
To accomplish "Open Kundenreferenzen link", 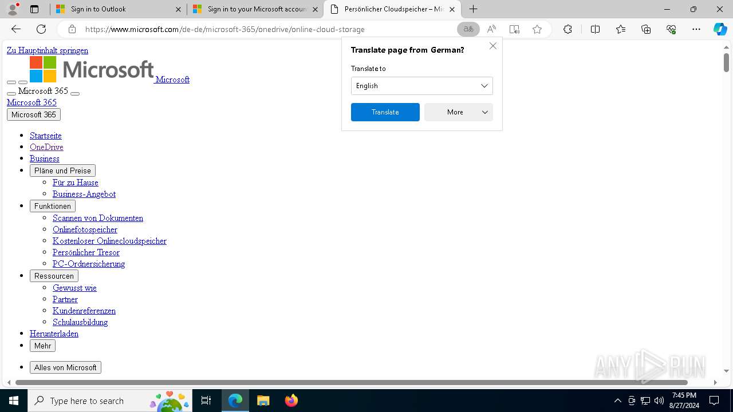I will (x=84, y=311).
